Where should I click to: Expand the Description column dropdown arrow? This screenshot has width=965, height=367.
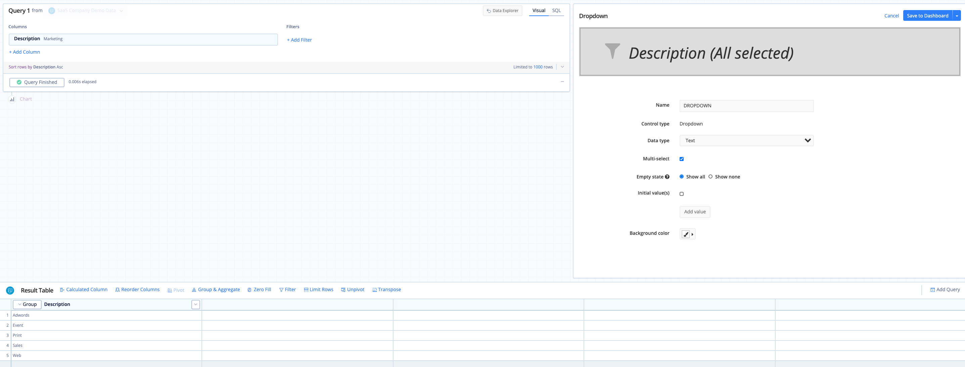pos(196,304)
